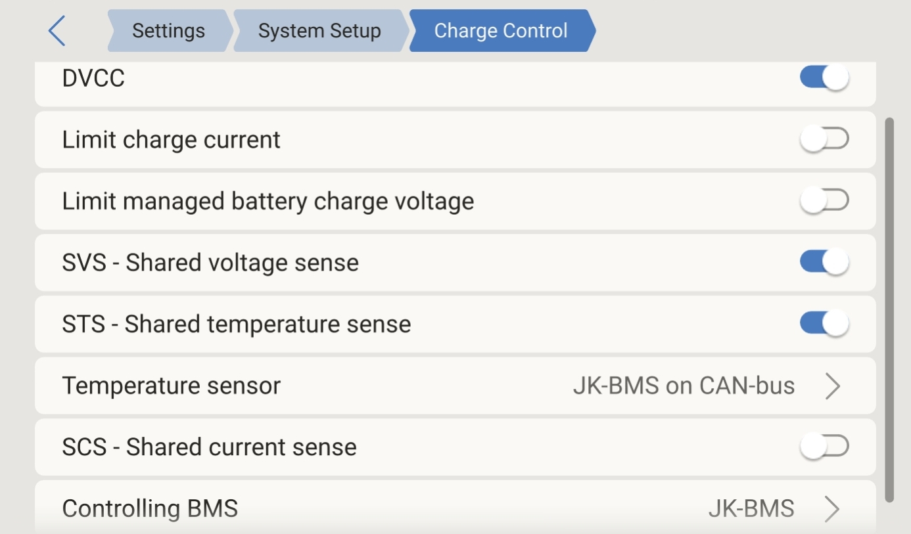Select the JK-BMS on CAN-bus value
The height and width of the screenshot is (534, 911).
tap(684, 386)
